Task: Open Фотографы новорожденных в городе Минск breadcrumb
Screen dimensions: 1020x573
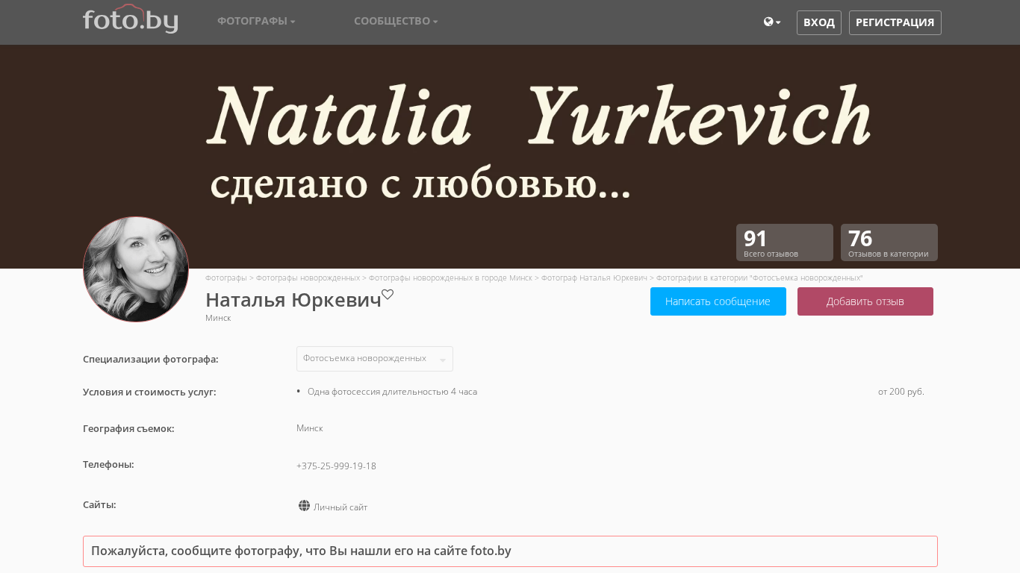Action: tap(450, 278)
